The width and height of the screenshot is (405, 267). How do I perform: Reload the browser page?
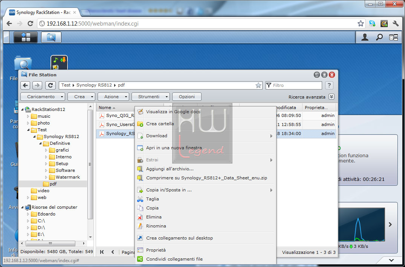[30, 24]
